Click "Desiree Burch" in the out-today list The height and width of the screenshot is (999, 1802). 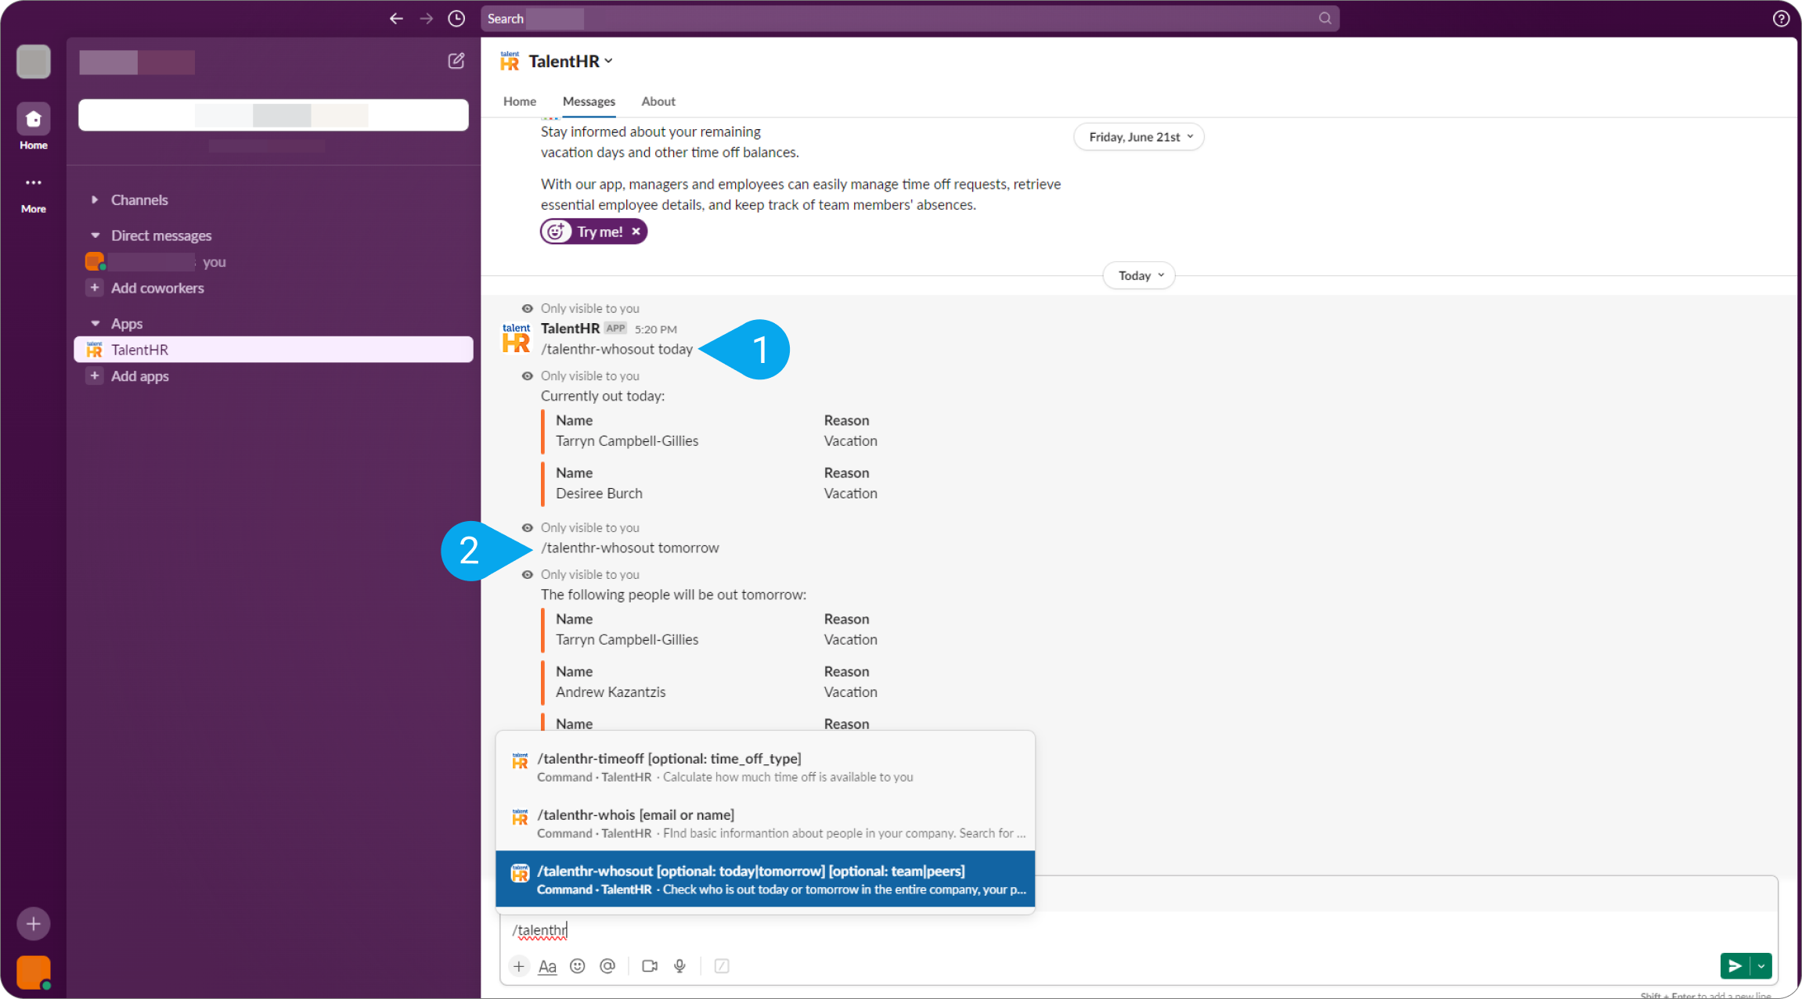599,494
